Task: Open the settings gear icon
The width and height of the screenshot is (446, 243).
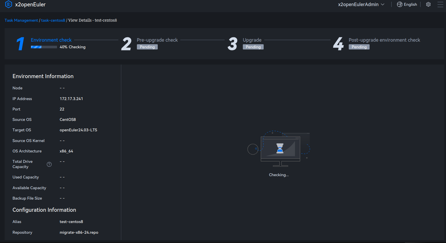Action: [x=428, y=4]
